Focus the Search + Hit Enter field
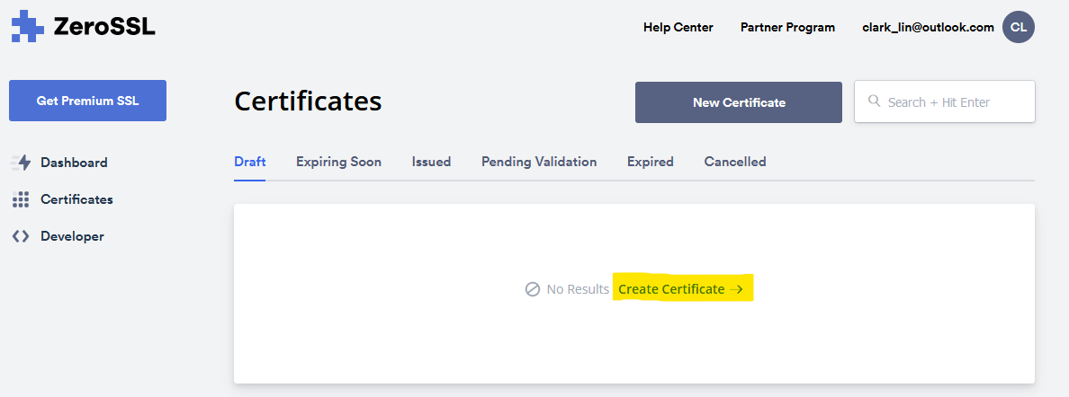 (x=954, y=101)
